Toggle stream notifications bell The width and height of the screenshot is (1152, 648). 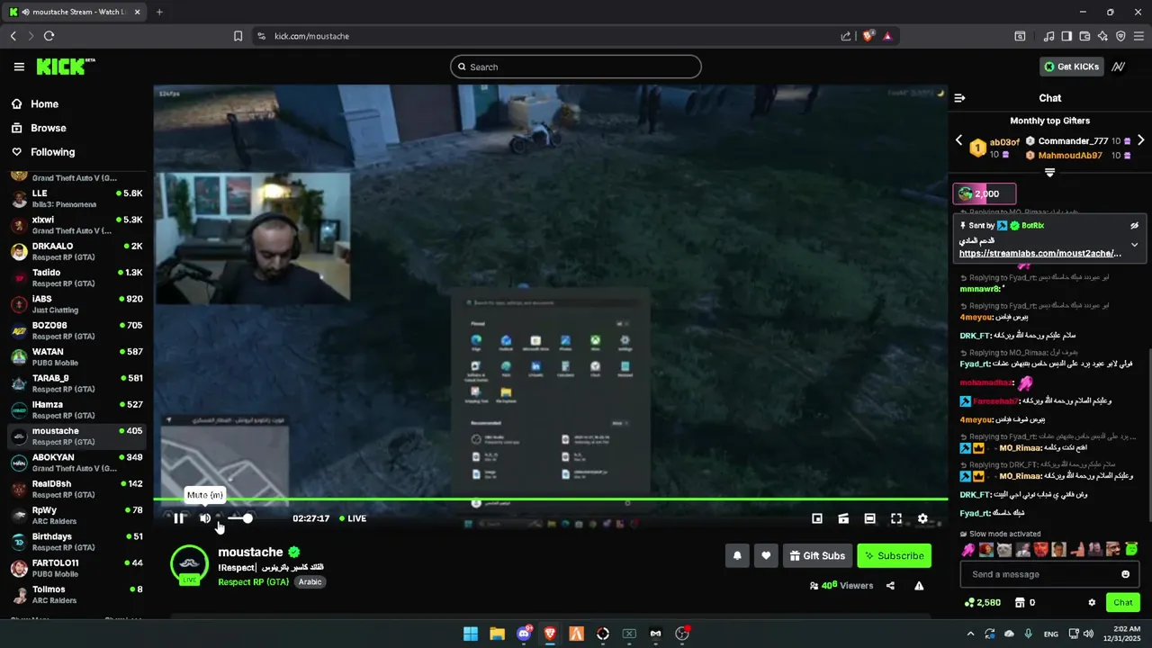coord(737,556)
